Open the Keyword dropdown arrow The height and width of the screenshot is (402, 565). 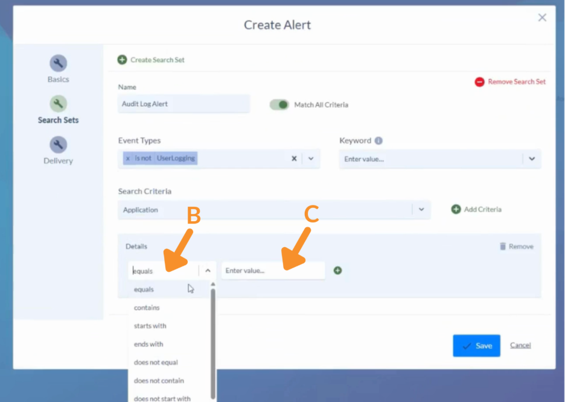point(532,159)
